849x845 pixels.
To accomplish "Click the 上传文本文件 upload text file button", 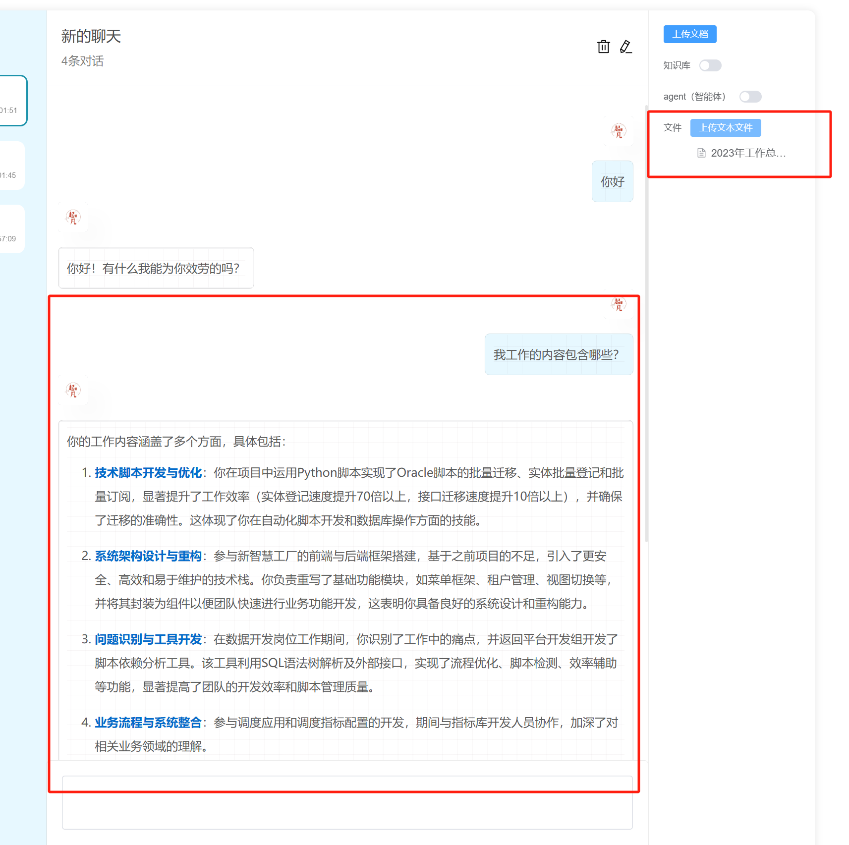I will coord(726,127).
